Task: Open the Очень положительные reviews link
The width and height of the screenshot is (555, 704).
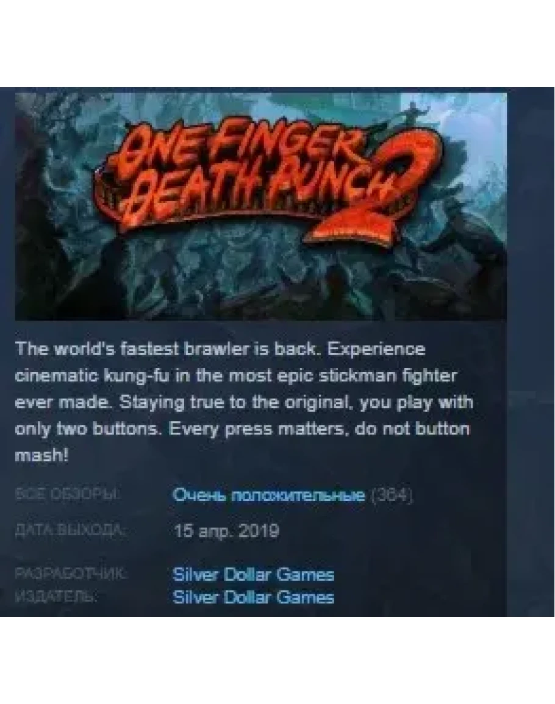Action: pos(268,495)
